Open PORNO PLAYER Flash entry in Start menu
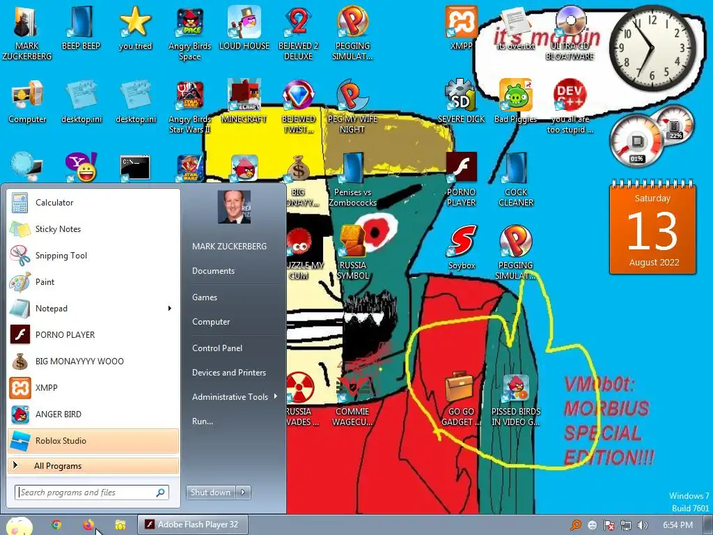Screen dimensions: 713x535 tap(93, 335)
